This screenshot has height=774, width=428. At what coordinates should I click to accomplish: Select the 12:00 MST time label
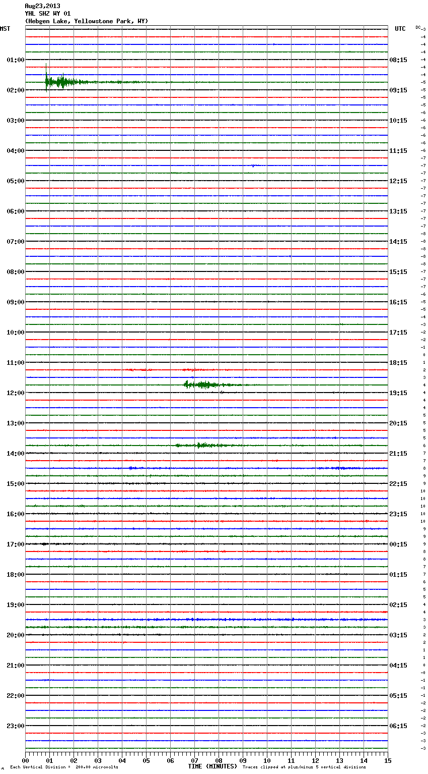point(15,393)
